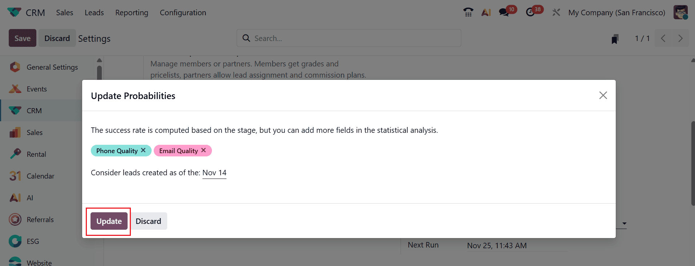This screenshot has width=695, height=266.
Task: Select the Rental sidebar icon
Action: pos(15,154)
